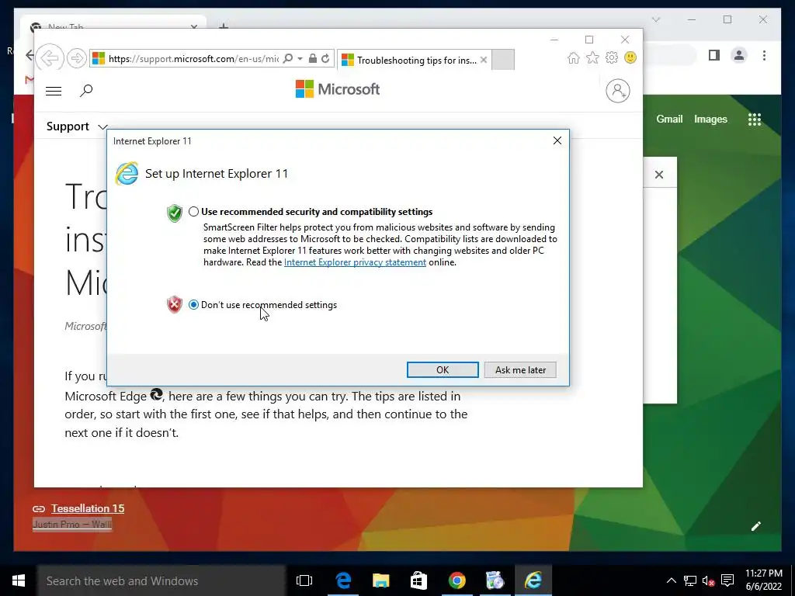Viewport: 795px width, 596px height.
Task: Show hidden system tray icons
Action: coord(671,580)
